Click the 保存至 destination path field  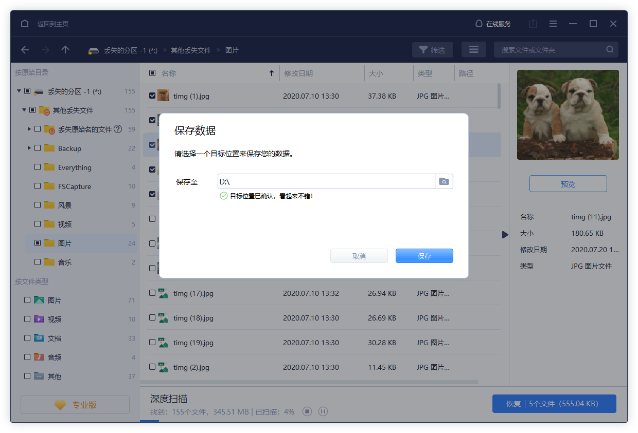(x=326, y=181)
